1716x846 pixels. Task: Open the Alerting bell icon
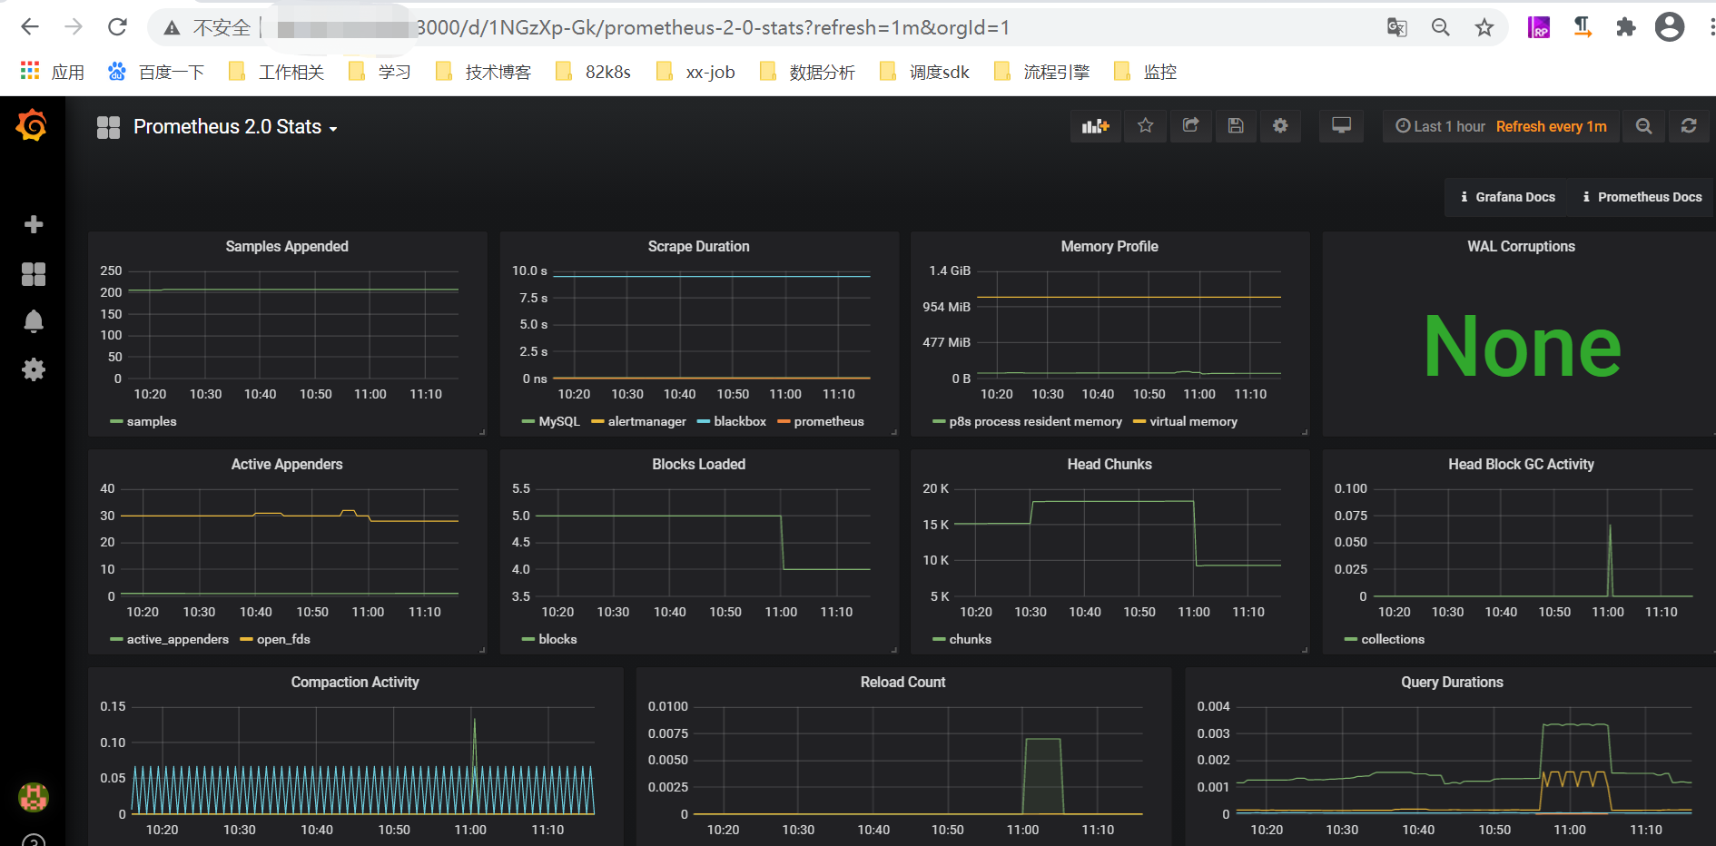coord(34,321)
